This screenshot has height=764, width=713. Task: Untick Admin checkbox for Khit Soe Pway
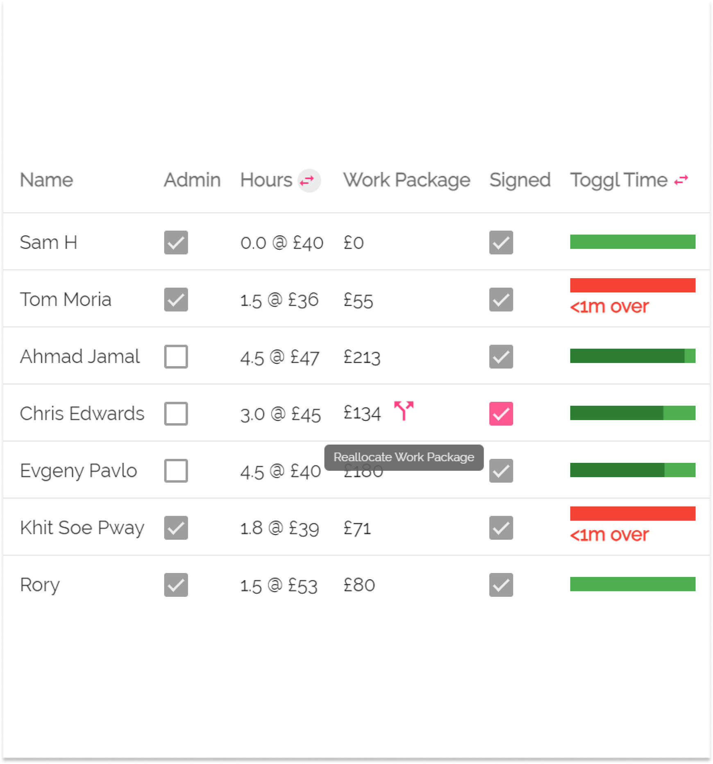click(176, 528)
